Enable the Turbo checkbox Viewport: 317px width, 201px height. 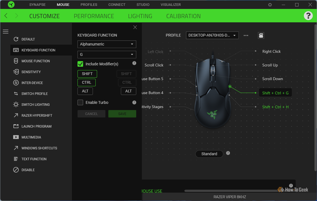(x=80, y=102)
